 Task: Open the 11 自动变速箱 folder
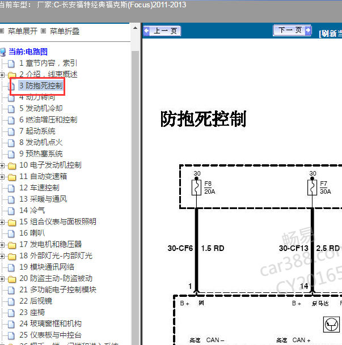pos(43,176)
